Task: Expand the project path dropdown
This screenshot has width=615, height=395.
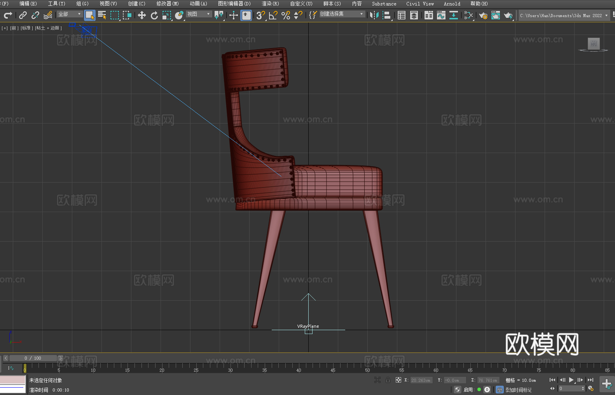Action: [x=606, y=16]
